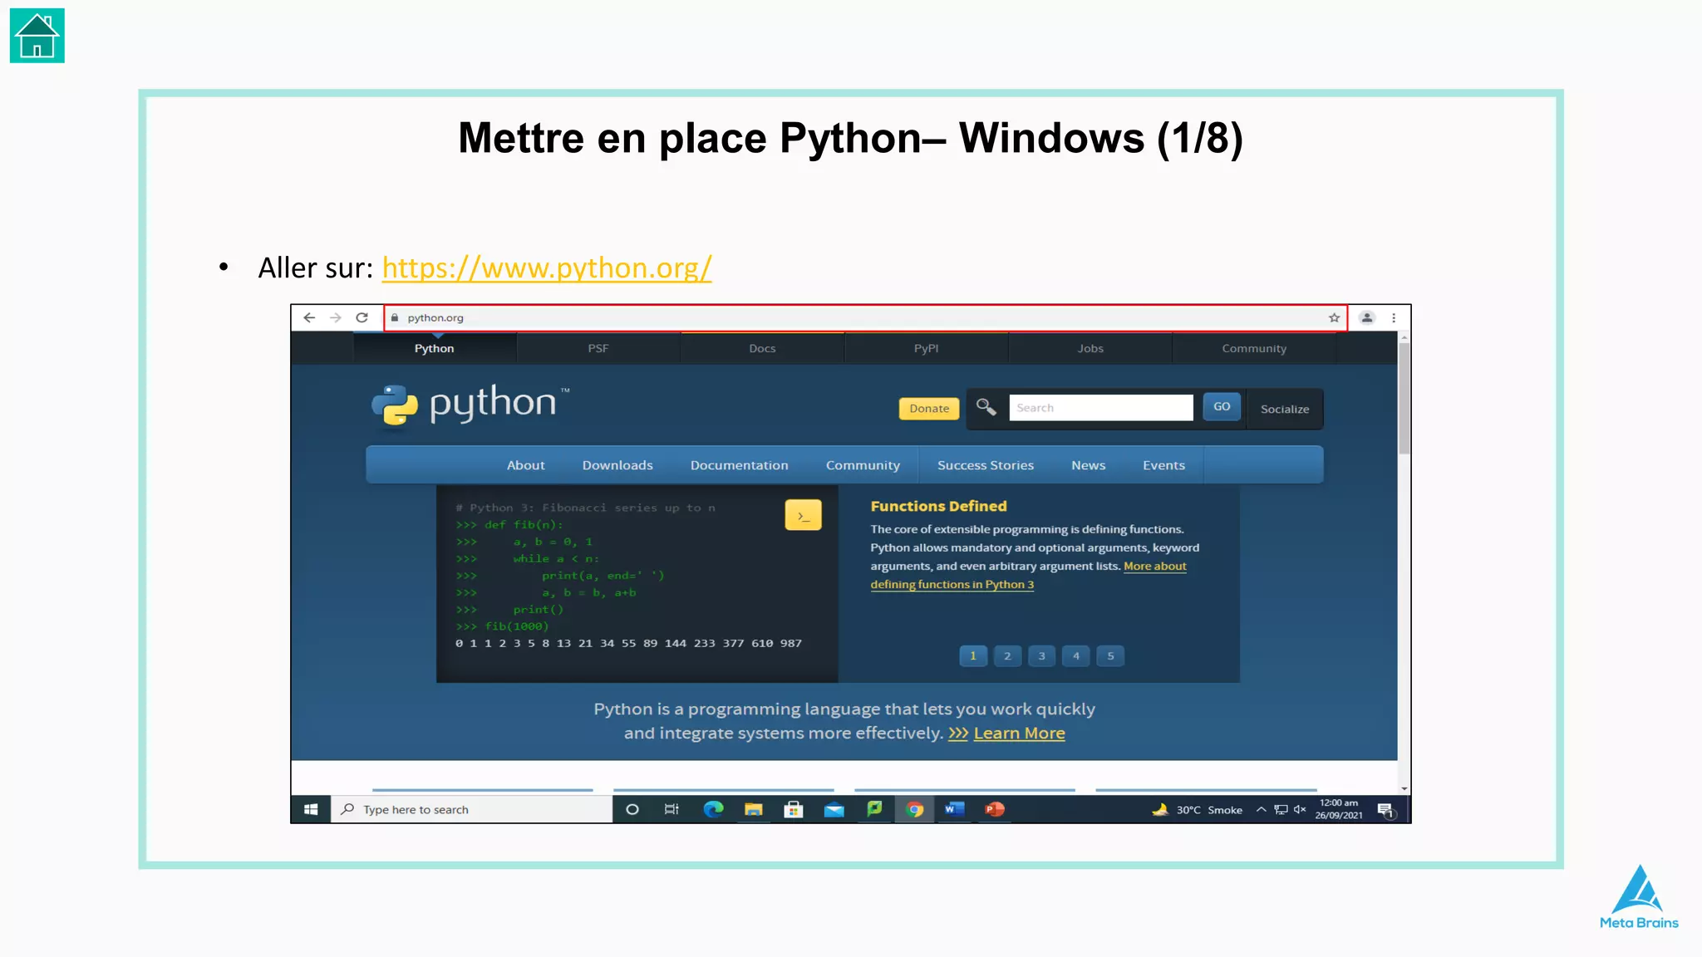Viewport: 1702px width, 957px height.
Task: Select the PSF top tab
Action: coord(598,348)
